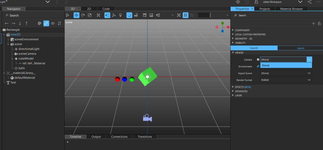Image resolution: width=323 pixels, height=150 pixels.
Task: Open the states Workspace dropdown
Action: point(282,2)
